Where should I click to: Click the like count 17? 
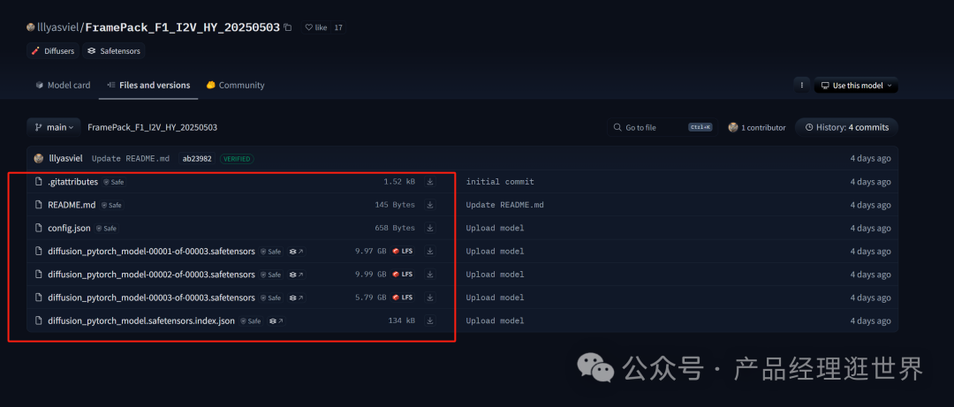338,27
